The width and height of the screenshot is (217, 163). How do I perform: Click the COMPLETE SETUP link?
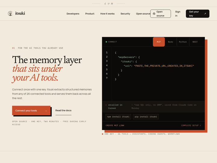point(191,126)
